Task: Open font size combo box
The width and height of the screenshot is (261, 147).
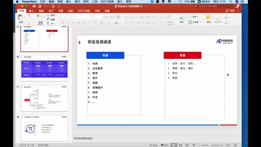Action: [x=98, y=17]
